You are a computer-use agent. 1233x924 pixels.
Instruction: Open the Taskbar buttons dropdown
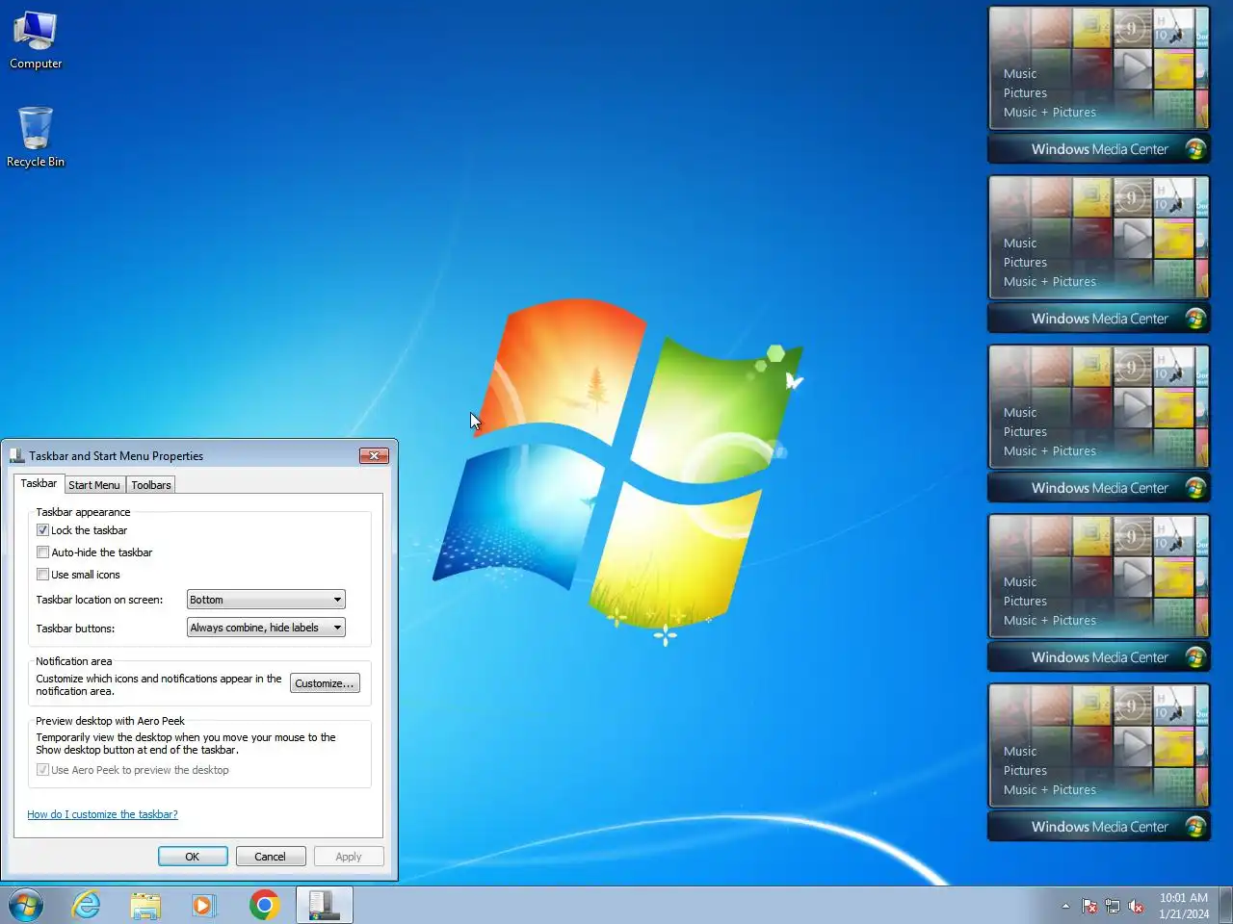pyautogui.click(x=266, y=628)
